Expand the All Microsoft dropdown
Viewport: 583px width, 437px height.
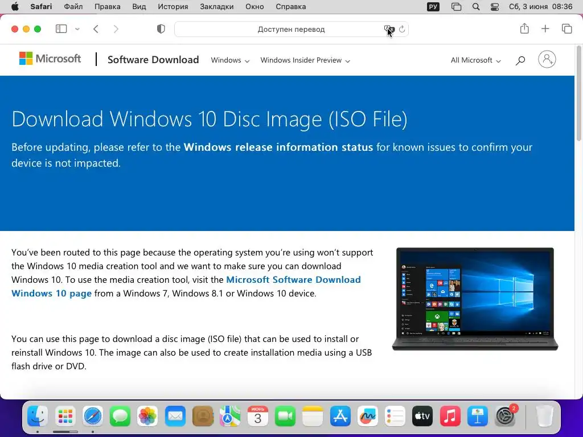coord(475,60)
